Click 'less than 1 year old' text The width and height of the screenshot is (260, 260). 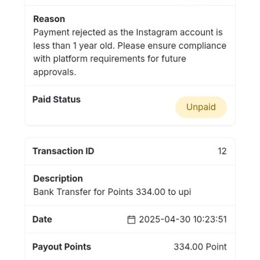point(73,45)
